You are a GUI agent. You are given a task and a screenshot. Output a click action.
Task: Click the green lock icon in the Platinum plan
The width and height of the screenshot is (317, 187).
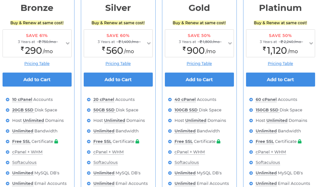299,141
